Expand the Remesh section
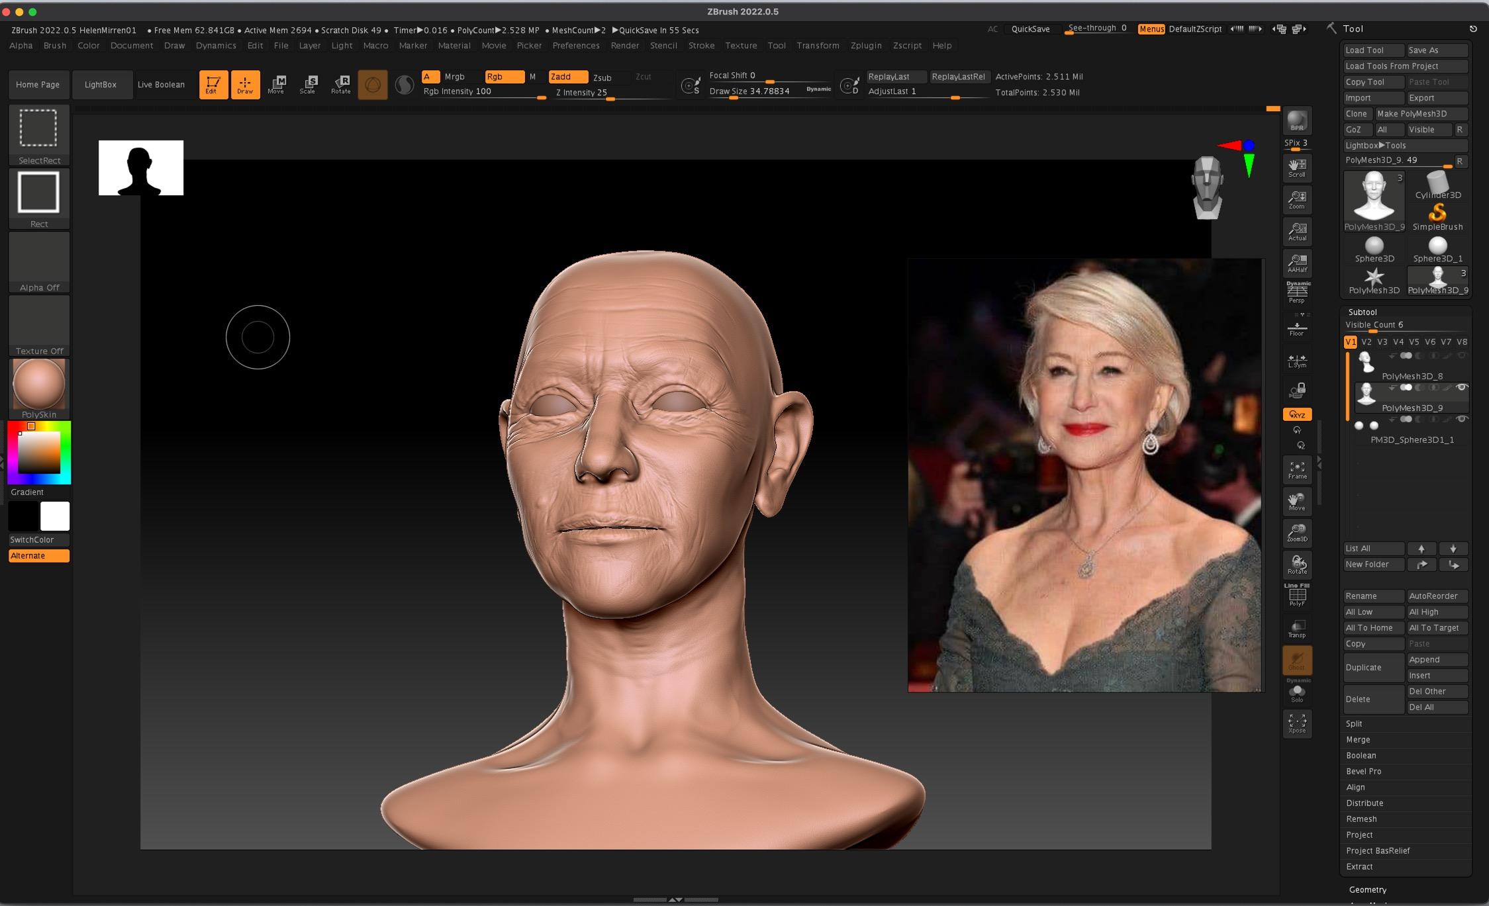1489x906 pixels. pyautogui.click(x=1361, y=819)
